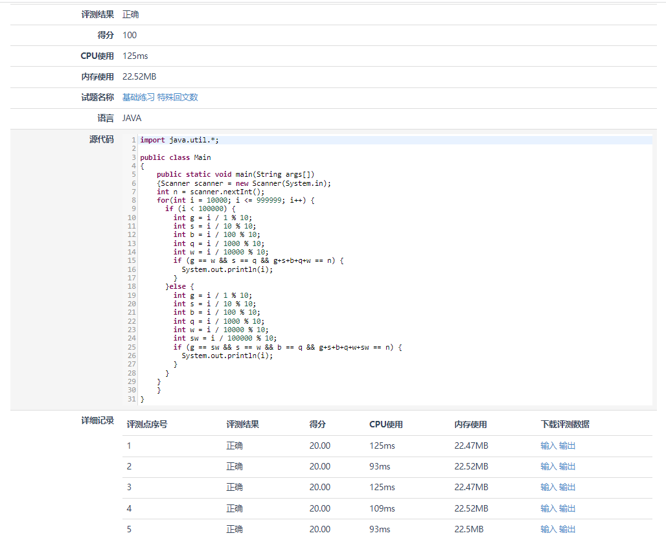Click the 下载评测数据 column header

565,425
